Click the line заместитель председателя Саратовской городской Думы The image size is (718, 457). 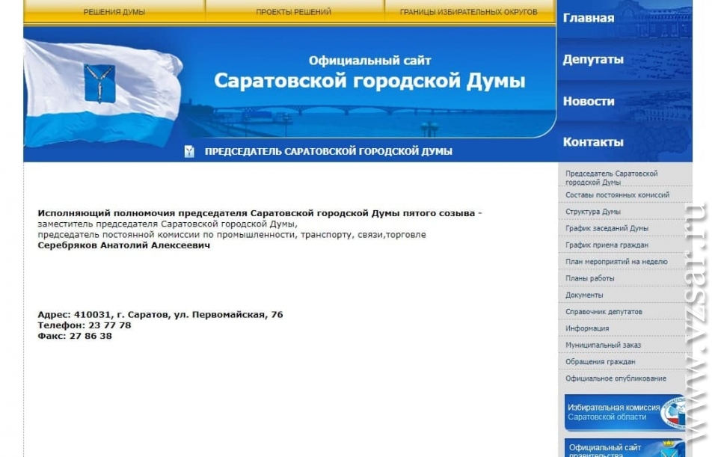[168, 224]
